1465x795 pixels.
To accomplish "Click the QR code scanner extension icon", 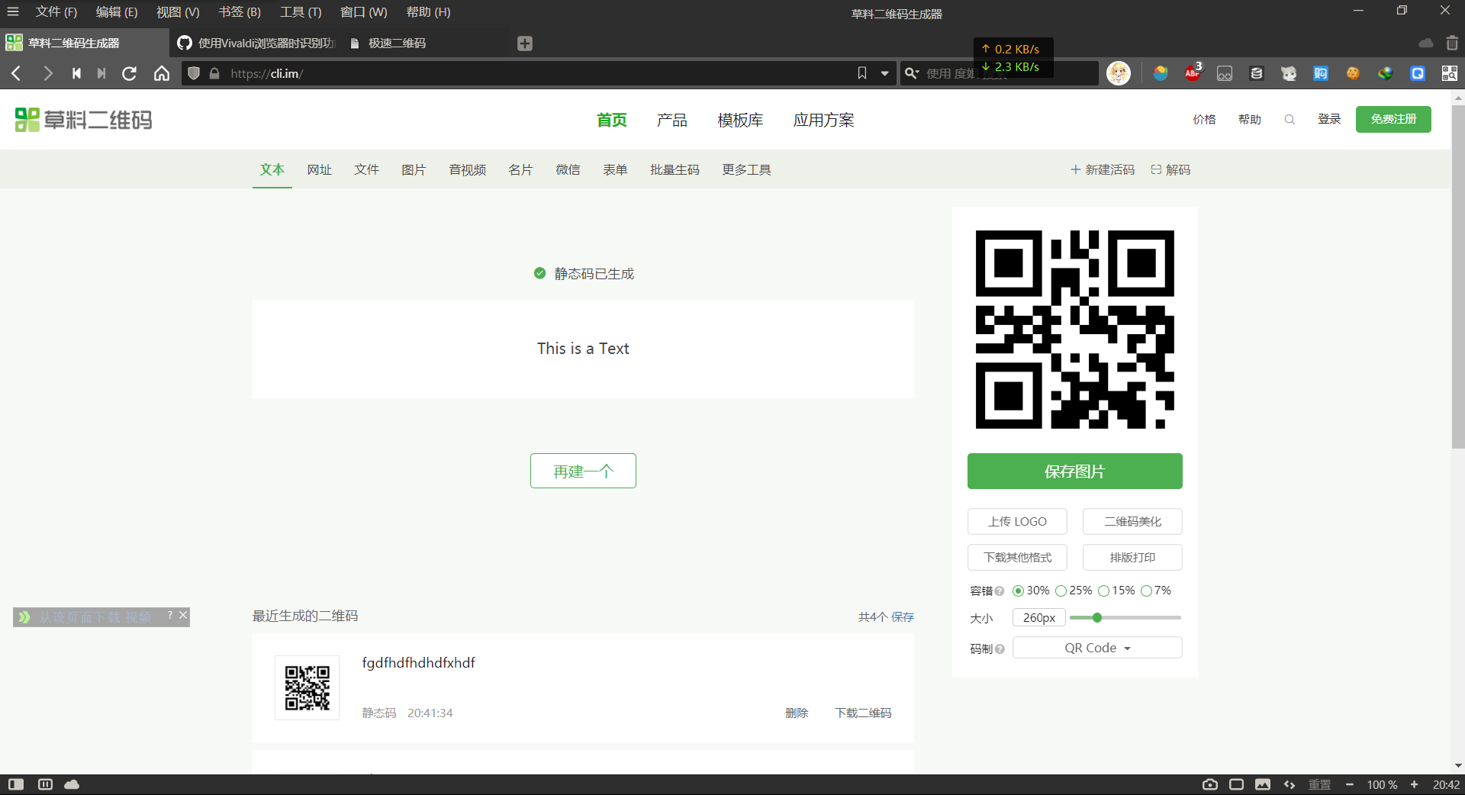I will (x=1450, y=73).
